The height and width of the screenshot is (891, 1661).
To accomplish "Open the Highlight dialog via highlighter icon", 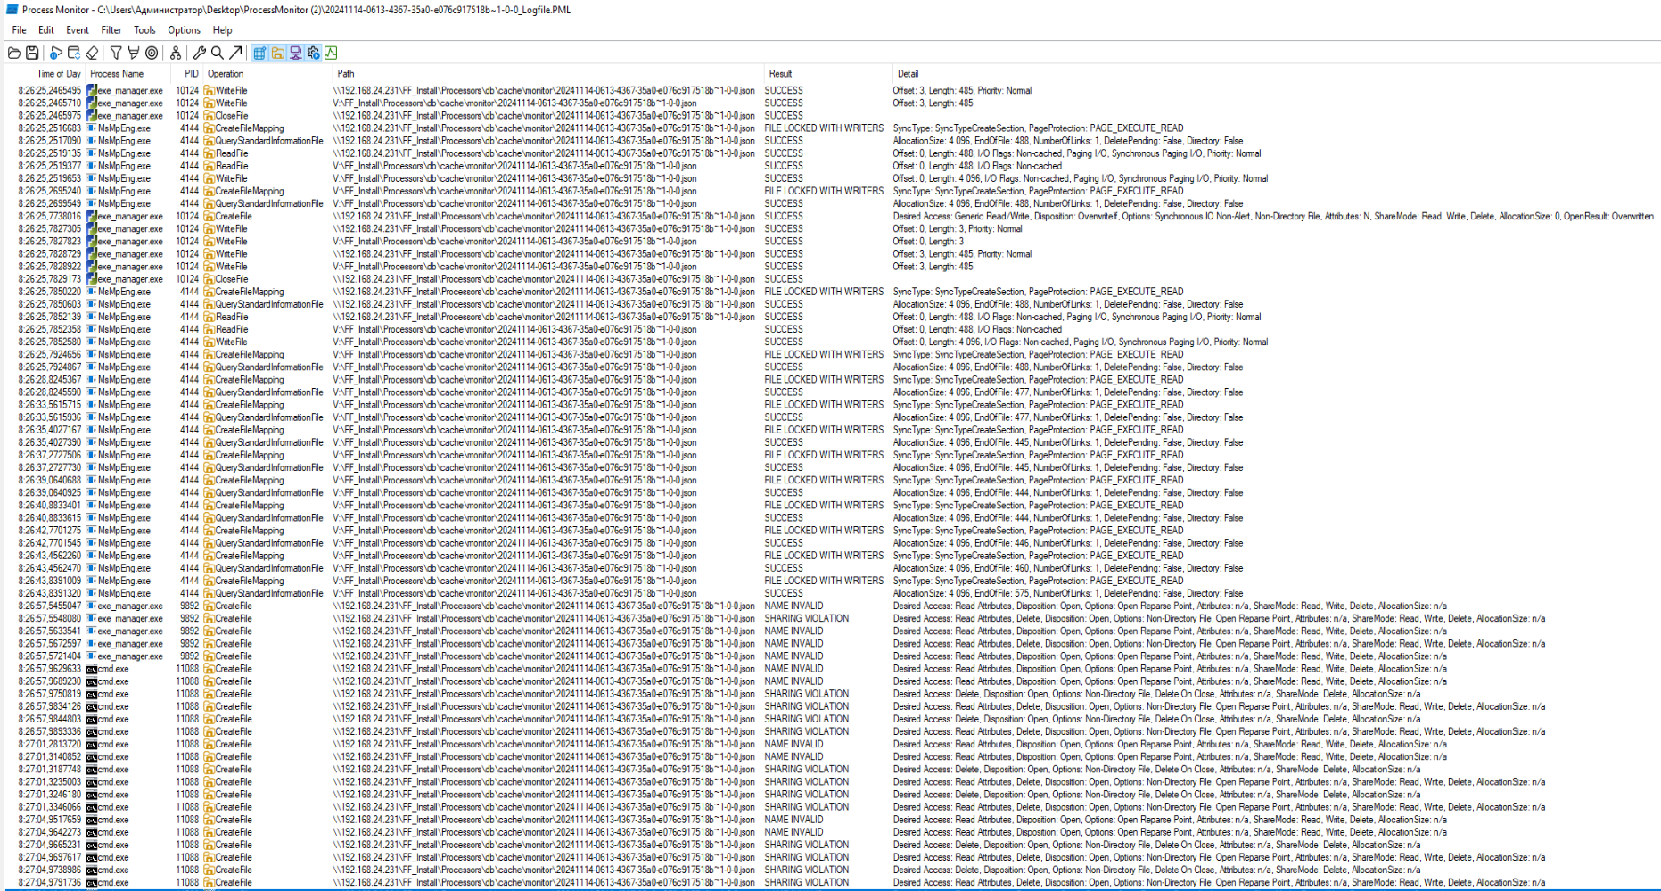I will tap(134, 53).
